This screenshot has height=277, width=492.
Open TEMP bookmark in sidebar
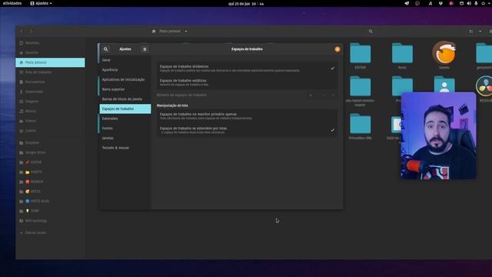(x=50, y=211)
